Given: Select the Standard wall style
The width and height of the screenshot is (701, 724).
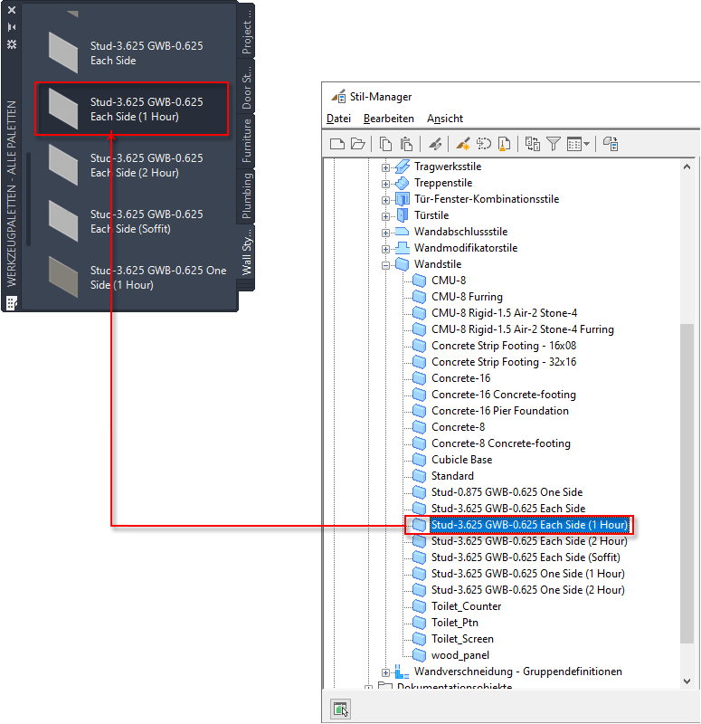Looking at the screenshot, I should [452, 476].
